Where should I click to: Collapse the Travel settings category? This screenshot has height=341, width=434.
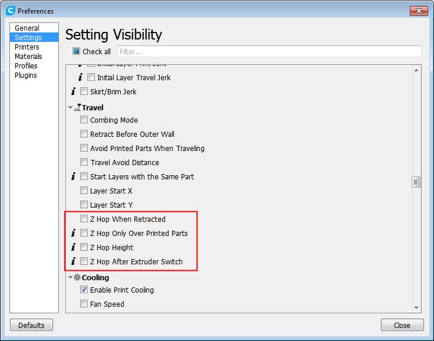pyautogui.click(x=70, y=107)
